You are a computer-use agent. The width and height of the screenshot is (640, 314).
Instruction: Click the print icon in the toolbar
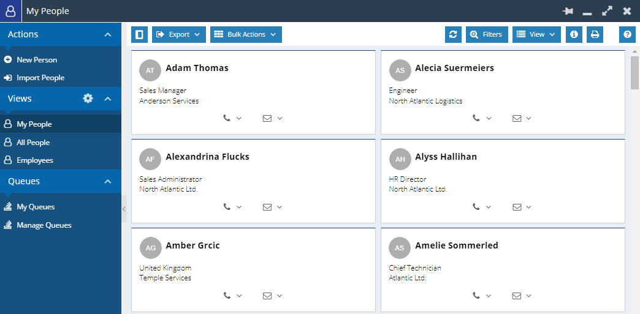pyautogui.click(x=595, y=34)
